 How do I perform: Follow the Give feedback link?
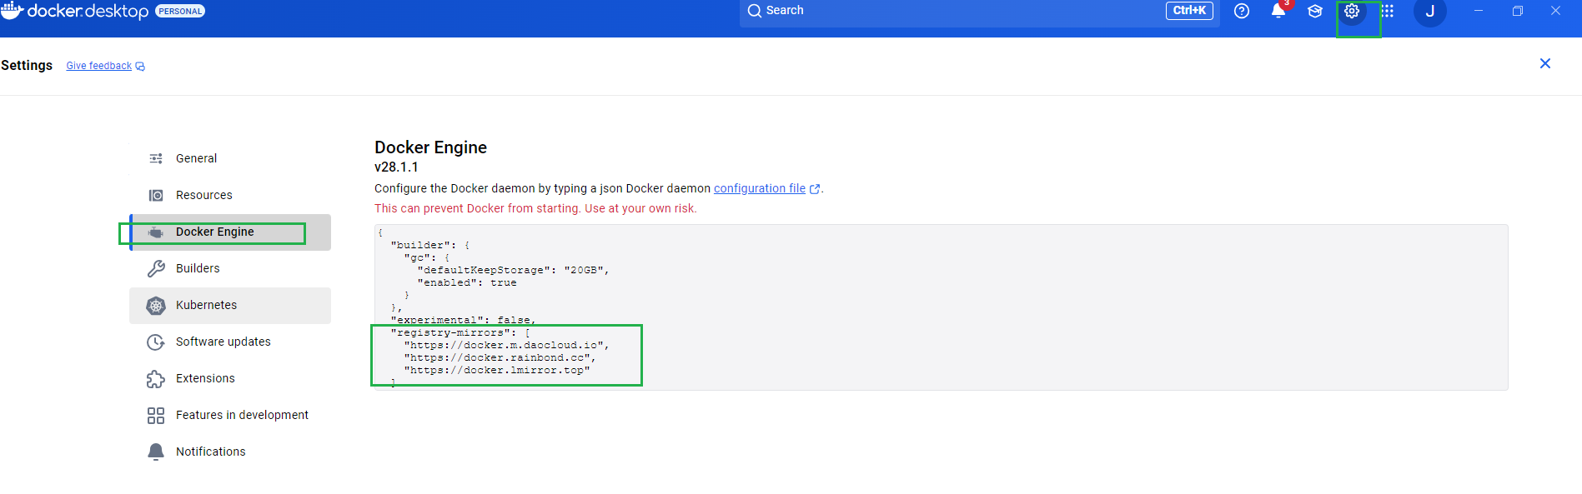coord(99,66)
